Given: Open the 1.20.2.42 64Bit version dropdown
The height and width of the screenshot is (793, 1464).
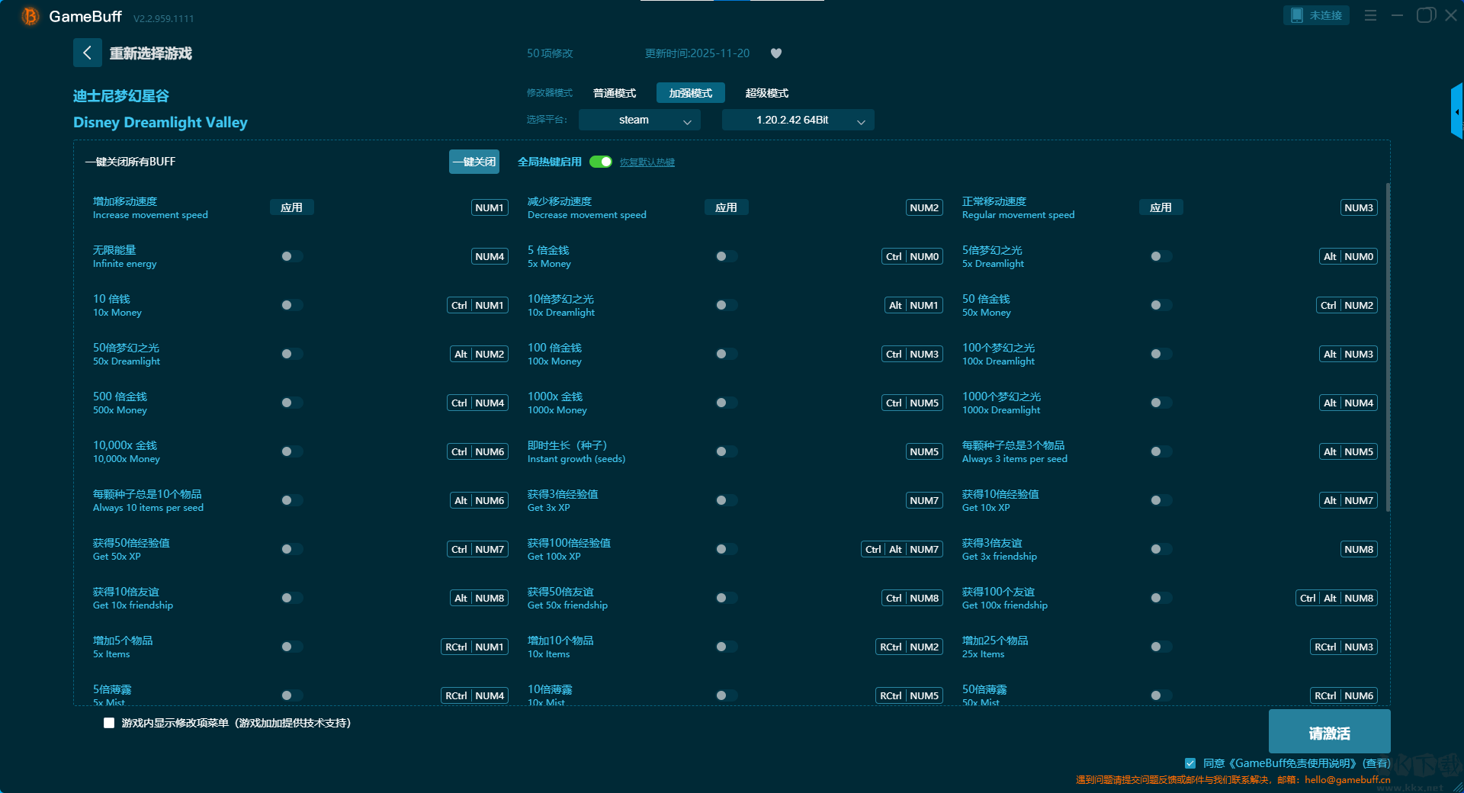Looking at the screenshot, I should pos(798,120).
